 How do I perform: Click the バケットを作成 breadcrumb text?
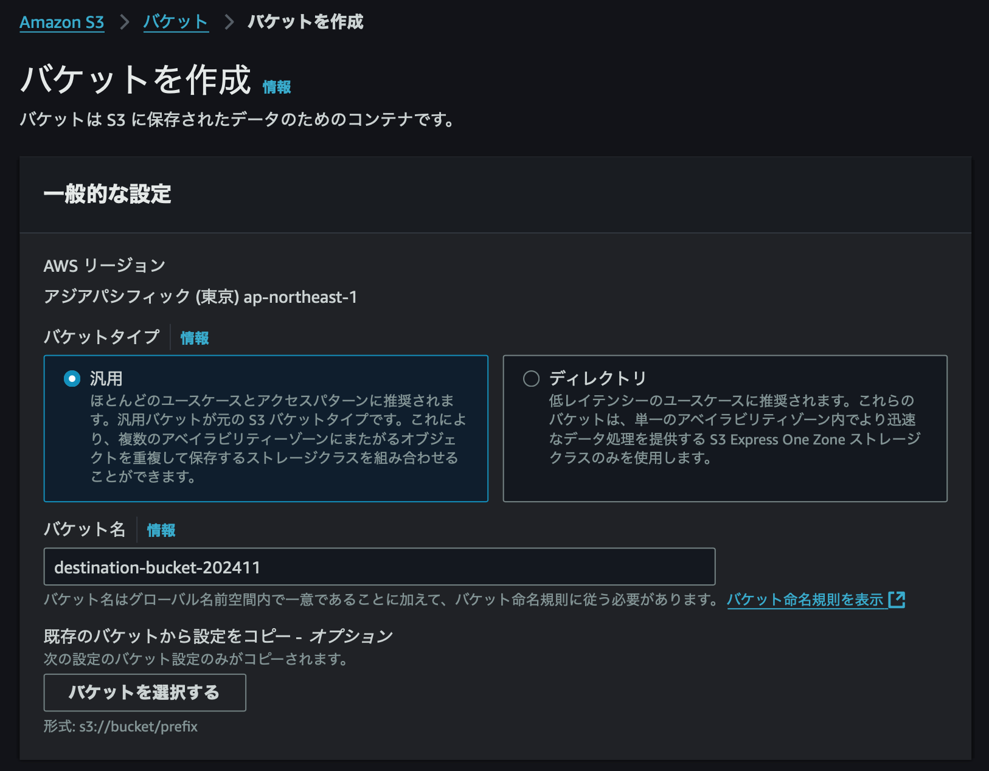coord(304,22)
